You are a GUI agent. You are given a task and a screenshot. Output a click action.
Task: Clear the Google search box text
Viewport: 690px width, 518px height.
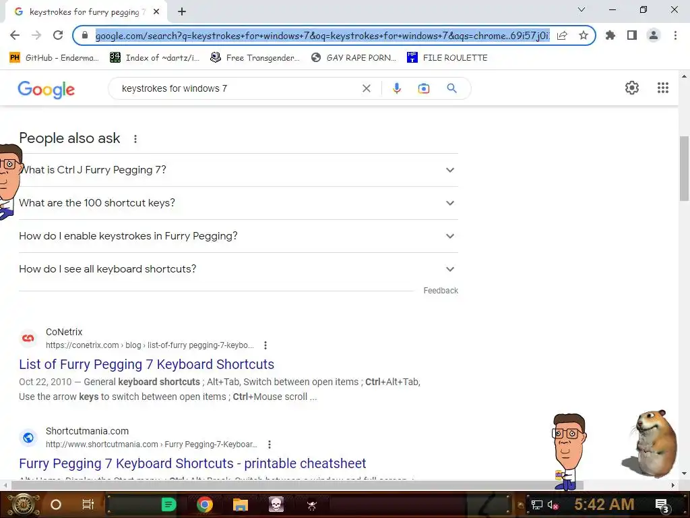pos(366,88)
